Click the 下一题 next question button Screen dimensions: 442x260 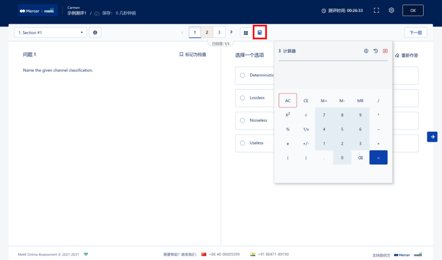pos(416,33)
